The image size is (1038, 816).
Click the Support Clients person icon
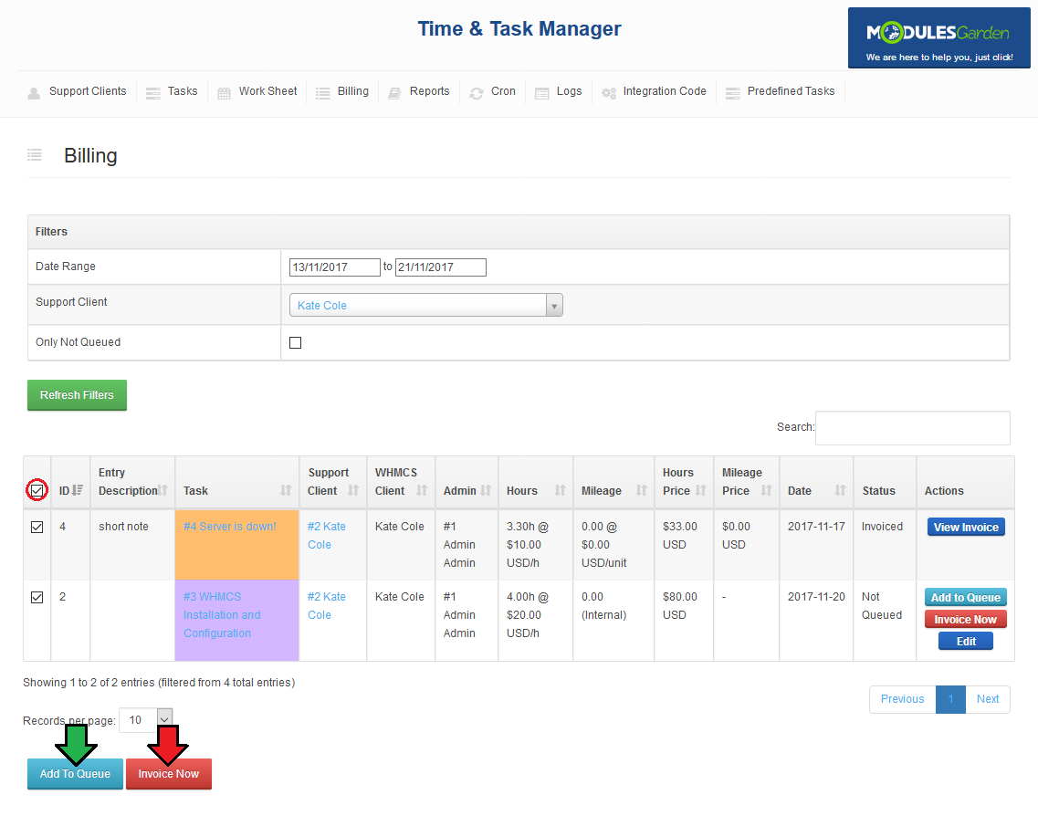(34, 93)
